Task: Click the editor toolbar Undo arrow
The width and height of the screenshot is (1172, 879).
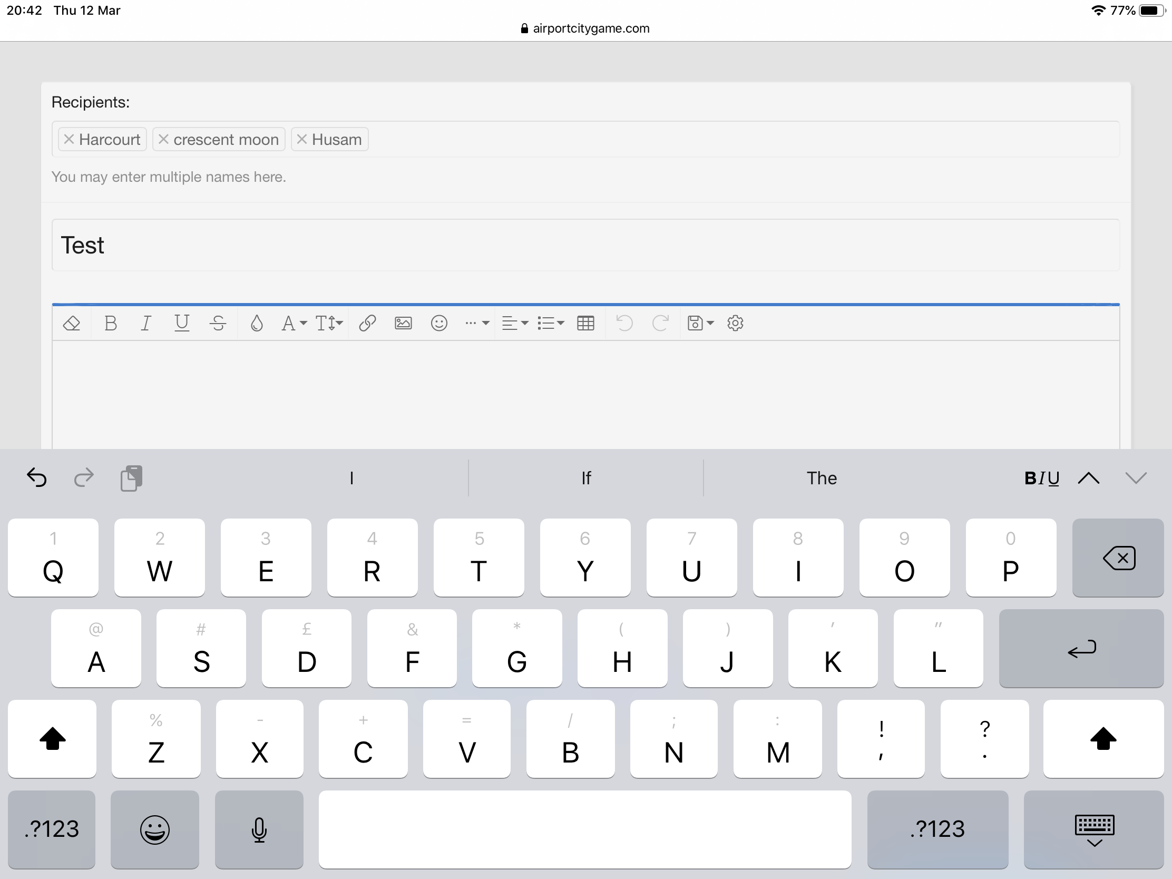Action: click(624, 323)
